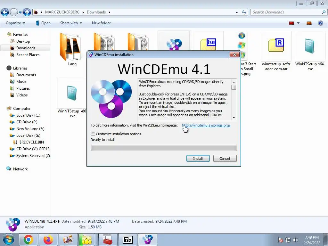Select System Reserved (Z:)

click(33, 156)
